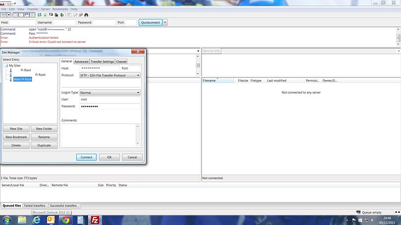Open the Bookmarks menu
Screen dimensions: 401x225
60,9
